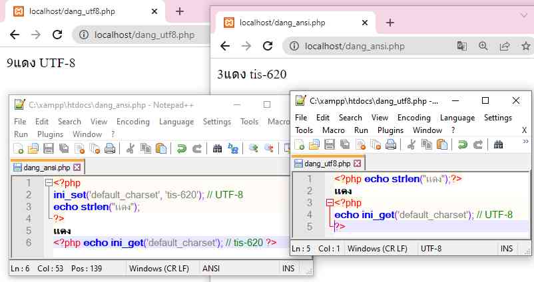Expand hidden toolbar icons chevron in dang_utf8.php window
534x282 pixels.
tap(525, 141)
